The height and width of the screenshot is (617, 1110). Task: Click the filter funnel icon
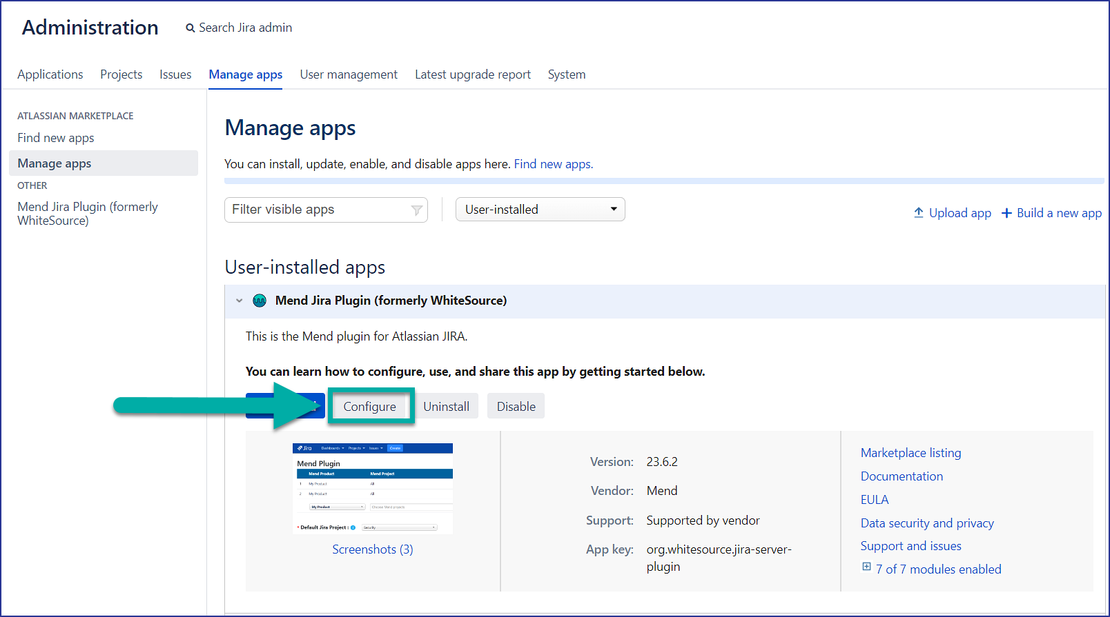click(416, 210)
